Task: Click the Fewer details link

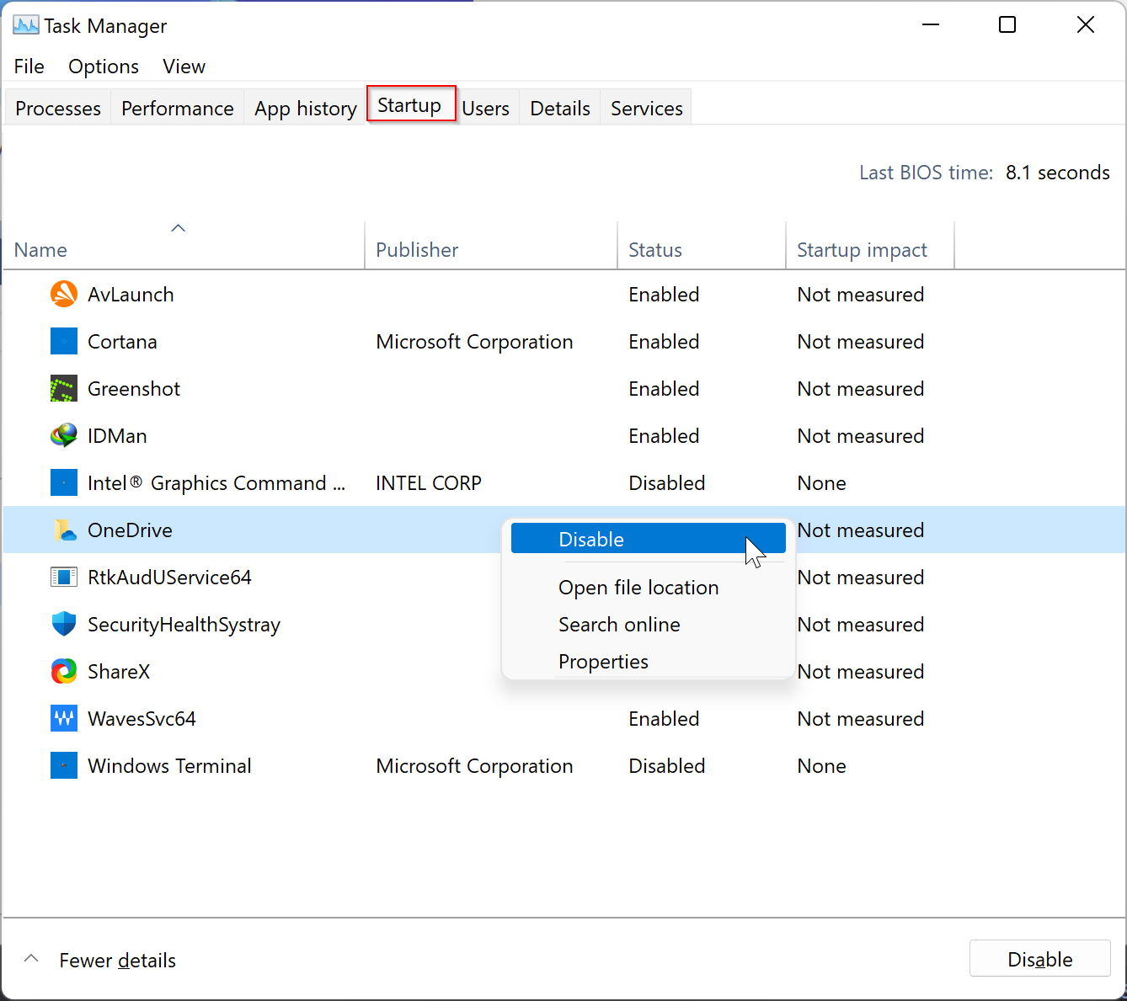Action: [x=118, y=960]
